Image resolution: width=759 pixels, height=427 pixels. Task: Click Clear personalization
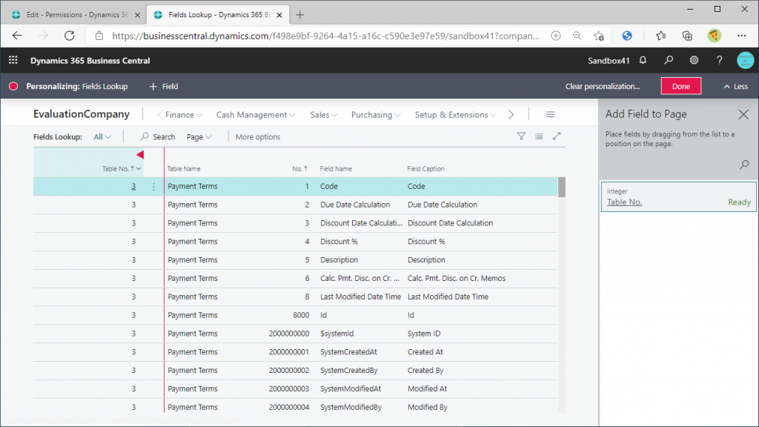[602, 86]
